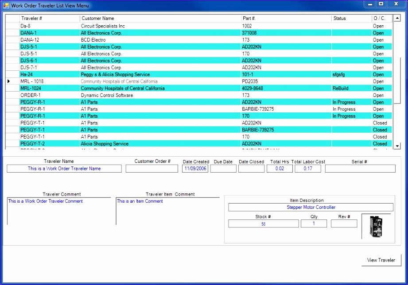This screenshot has width=408, height=285.
Task: Click the Circuit Specialists Inc cell
Action: (x=160, y=26)
